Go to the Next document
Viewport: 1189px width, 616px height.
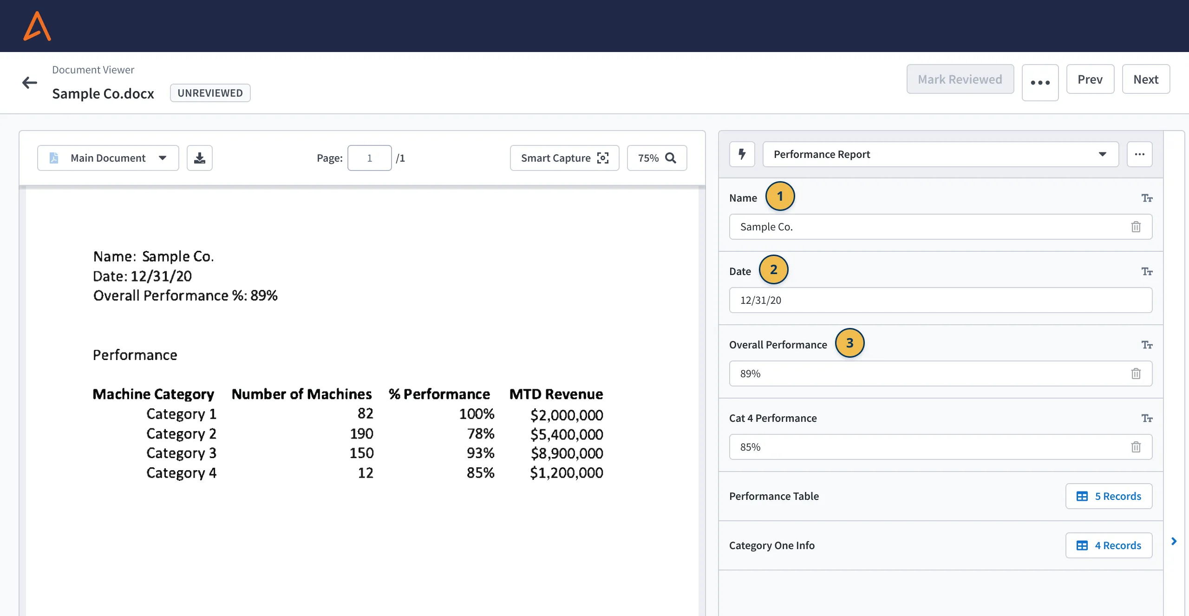1146,79
